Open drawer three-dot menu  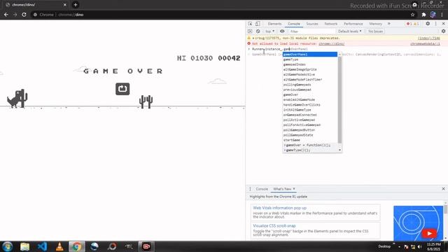(250, 189)
